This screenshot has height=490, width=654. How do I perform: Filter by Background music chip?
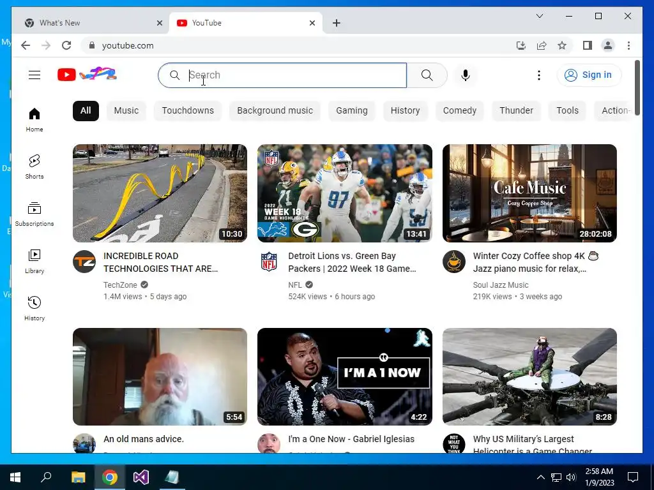pos(275,111)
